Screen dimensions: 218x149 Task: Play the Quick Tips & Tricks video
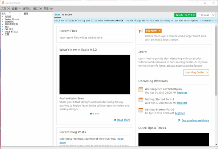[x=174, y=140]
